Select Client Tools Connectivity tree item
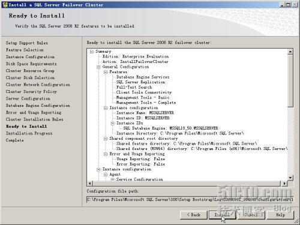This screenshot has width=300, height=225. point(144,92)
